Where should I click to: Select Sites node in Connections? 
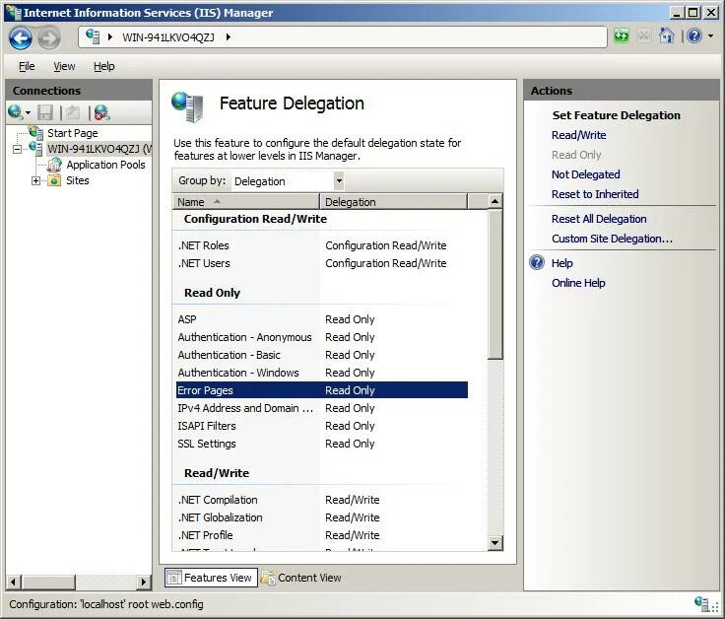[x=78, y=180]
